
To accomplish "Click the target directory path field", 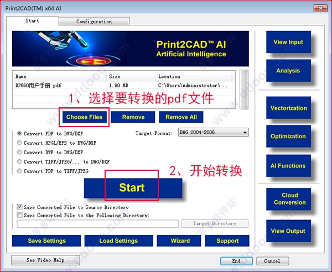I will click(x=97, y=223).
